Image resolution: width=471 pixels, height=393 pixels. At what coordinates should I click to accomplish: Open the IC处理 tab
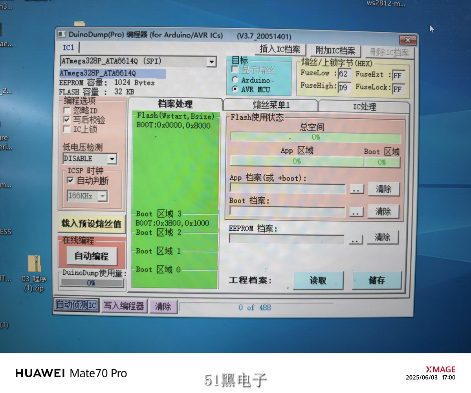pos(364,107)
